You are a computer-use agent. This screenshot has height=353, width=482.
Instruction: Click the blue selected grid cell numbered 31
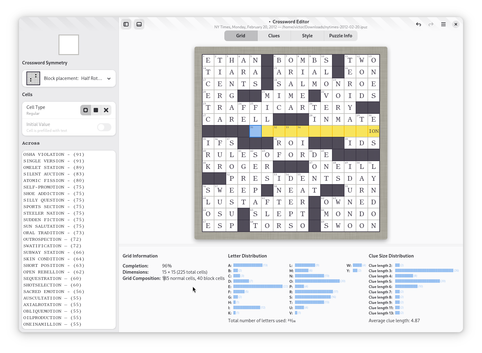pyautogui.click(x=255, y=131)
